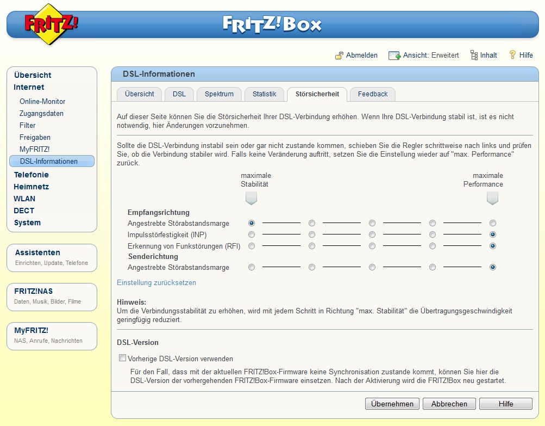Set send Störabstandsmarge to max performance
The height and width of the screenshot is (426, 545).
coord(493,267)
